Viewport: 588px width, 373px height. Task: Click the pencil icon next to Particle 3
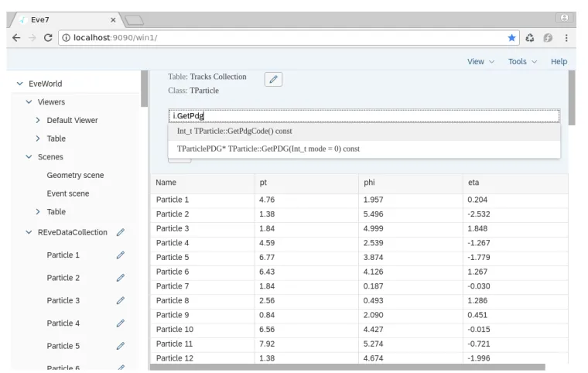[x=121, y=300]
